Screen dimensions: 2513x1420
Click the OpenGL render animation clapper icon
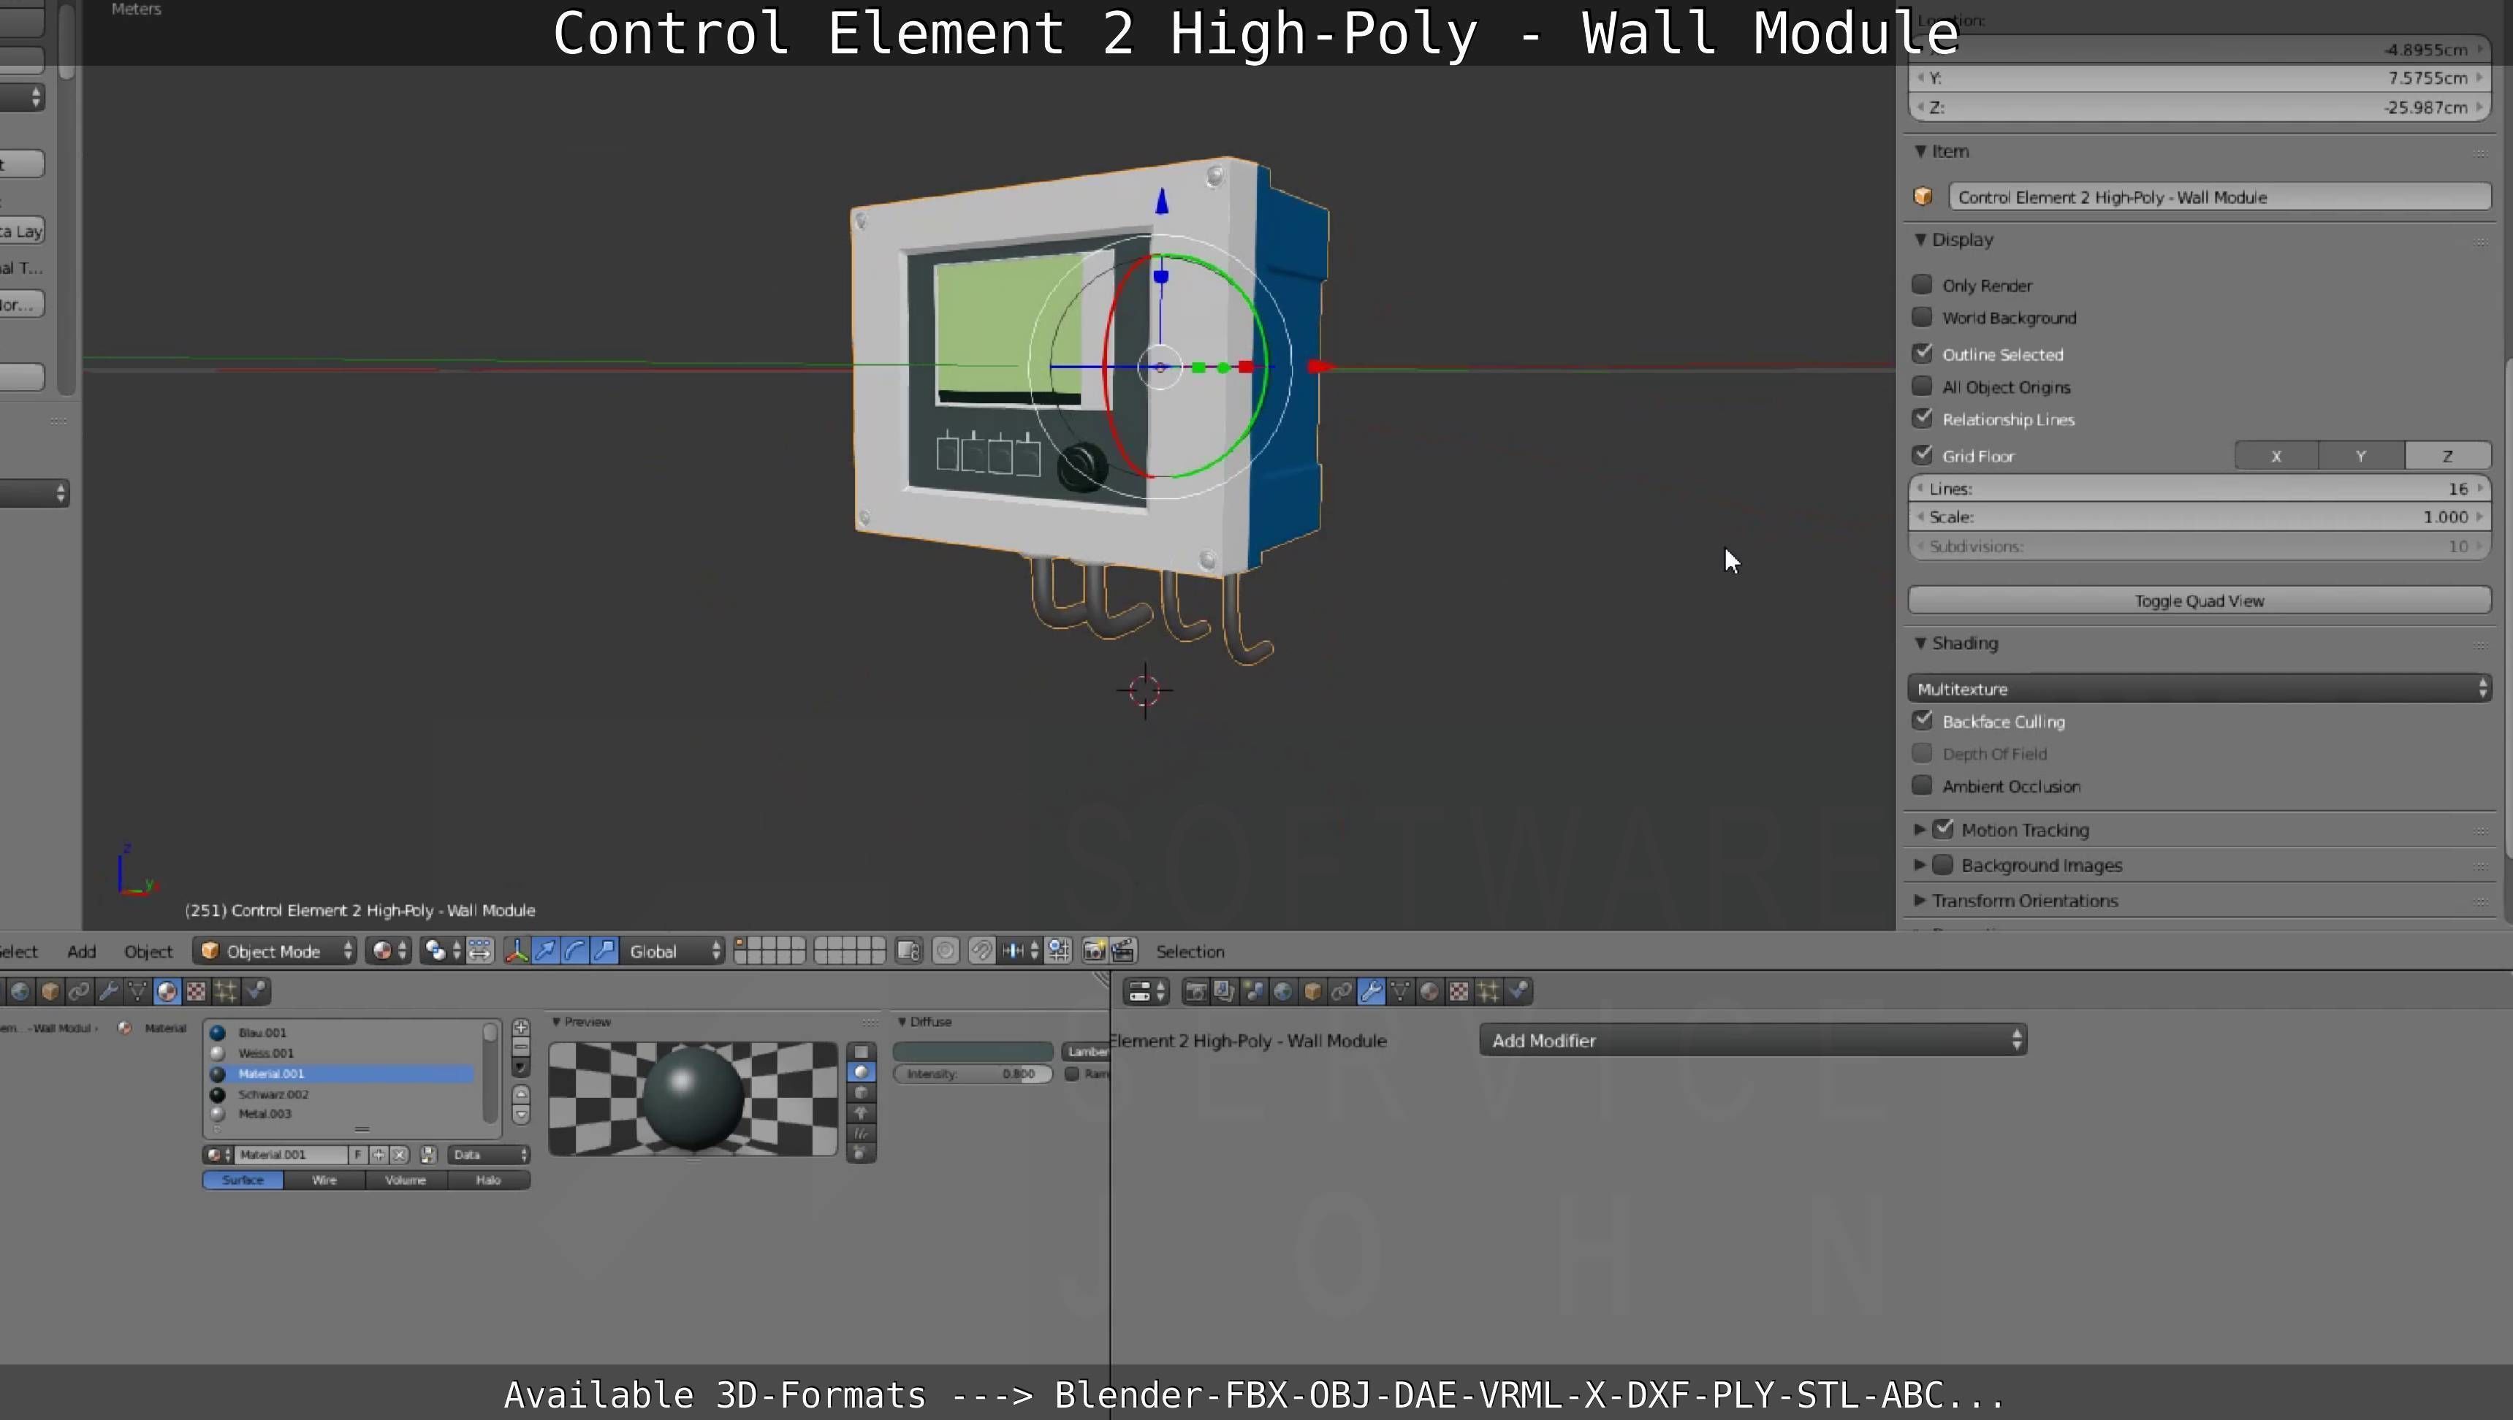click(1125, 951)
